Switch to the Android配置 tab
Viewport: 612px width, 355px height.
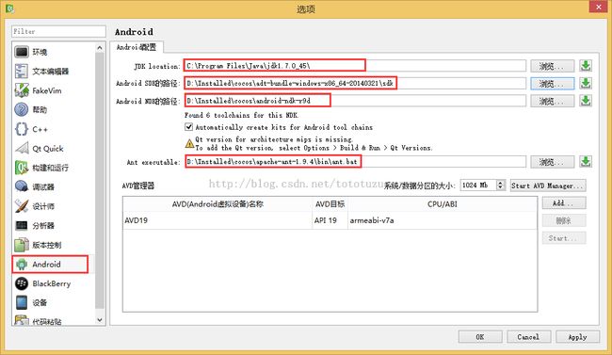tap(137, 47)
